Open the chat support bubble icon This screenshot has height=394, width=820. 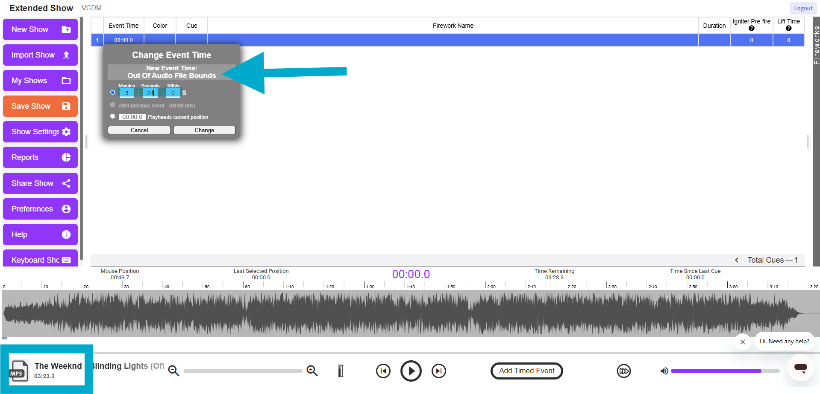[x=800, y=368]
